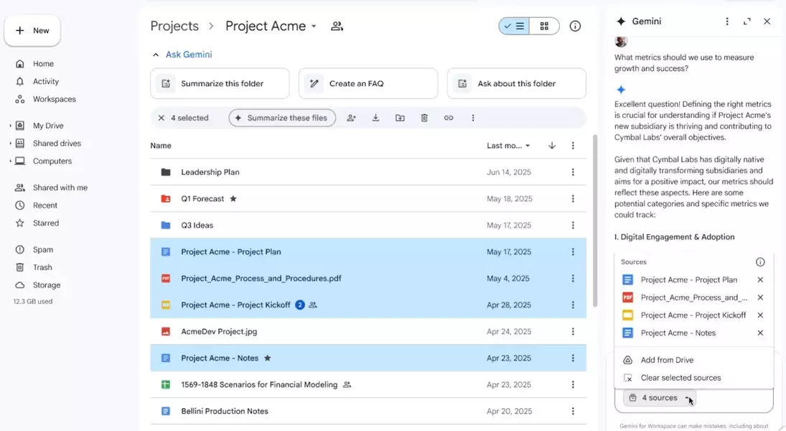Click the download toolbar icon

375,118
